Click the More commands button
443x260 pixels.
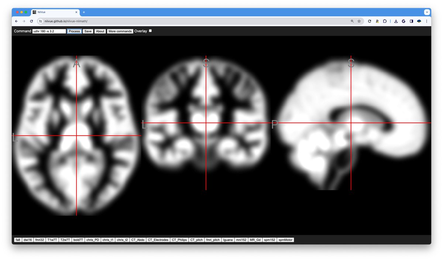(120, 31)
